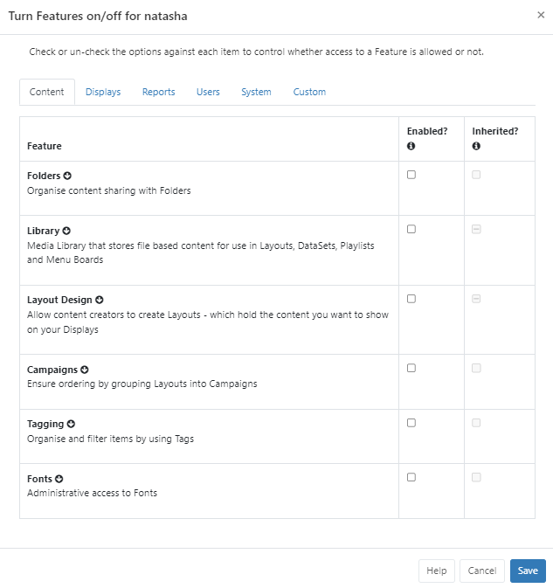Expand the Fonts feature arrow icon
The image size is (553, 588).
pos(59,479)
